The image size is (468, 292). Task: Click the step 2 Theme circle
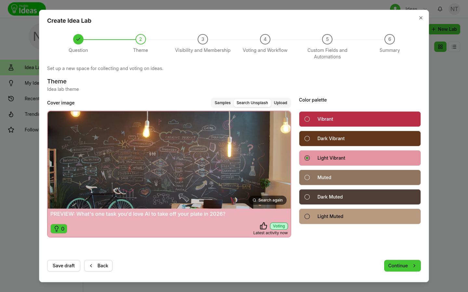(x=141, y=39)
